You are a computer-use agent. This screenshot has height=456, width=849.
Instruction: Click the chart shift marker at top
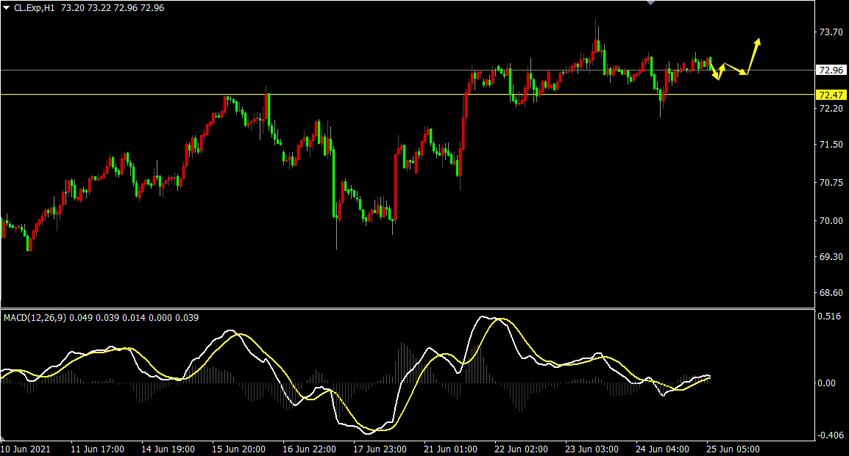point(651,3)
